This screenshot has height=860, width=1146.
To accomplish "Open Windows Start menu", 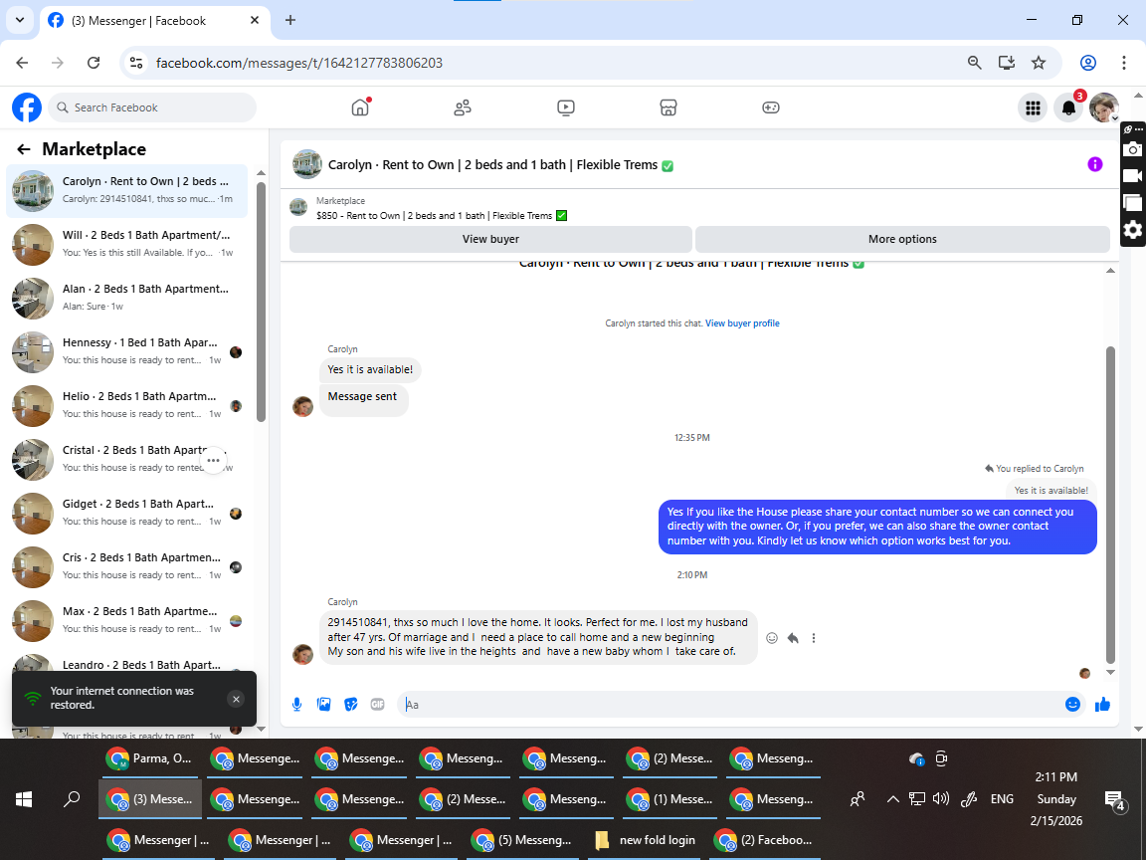I will 24,799.
